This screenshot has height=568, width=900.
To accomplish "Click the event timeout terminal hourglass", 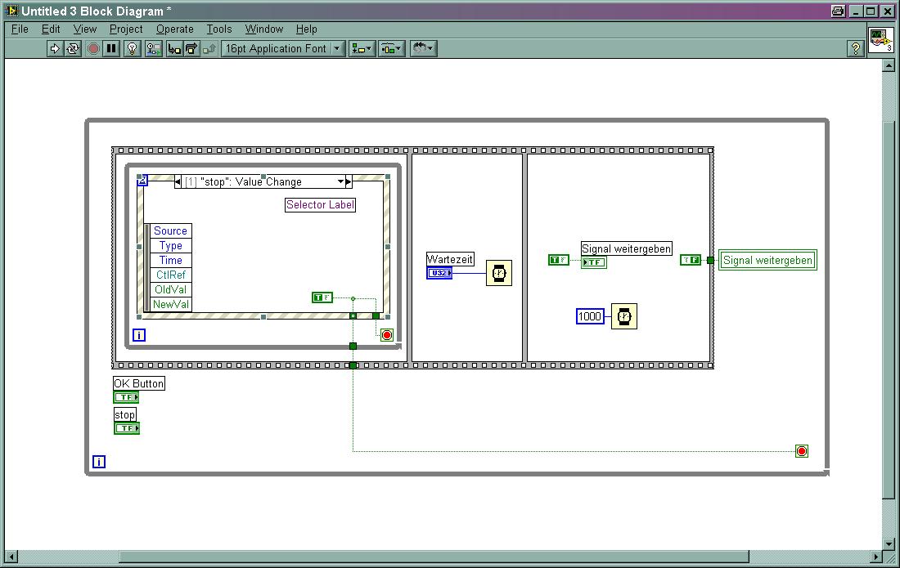I will (142, 181).
